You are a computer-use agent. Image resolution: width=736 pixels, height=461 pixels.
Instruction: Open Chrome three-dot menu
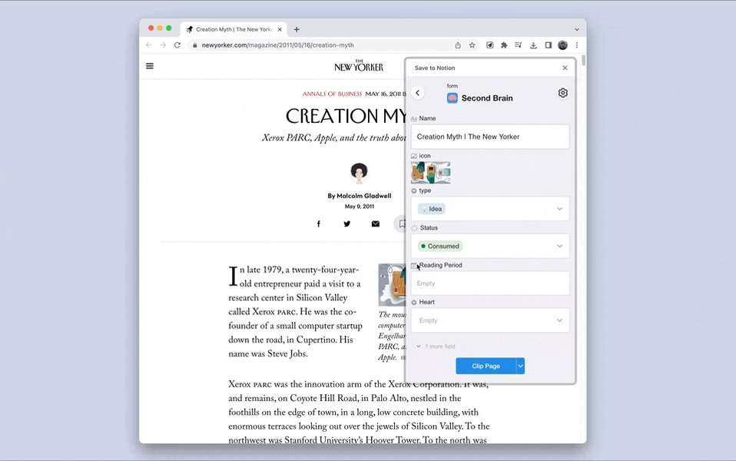[577, 45]
